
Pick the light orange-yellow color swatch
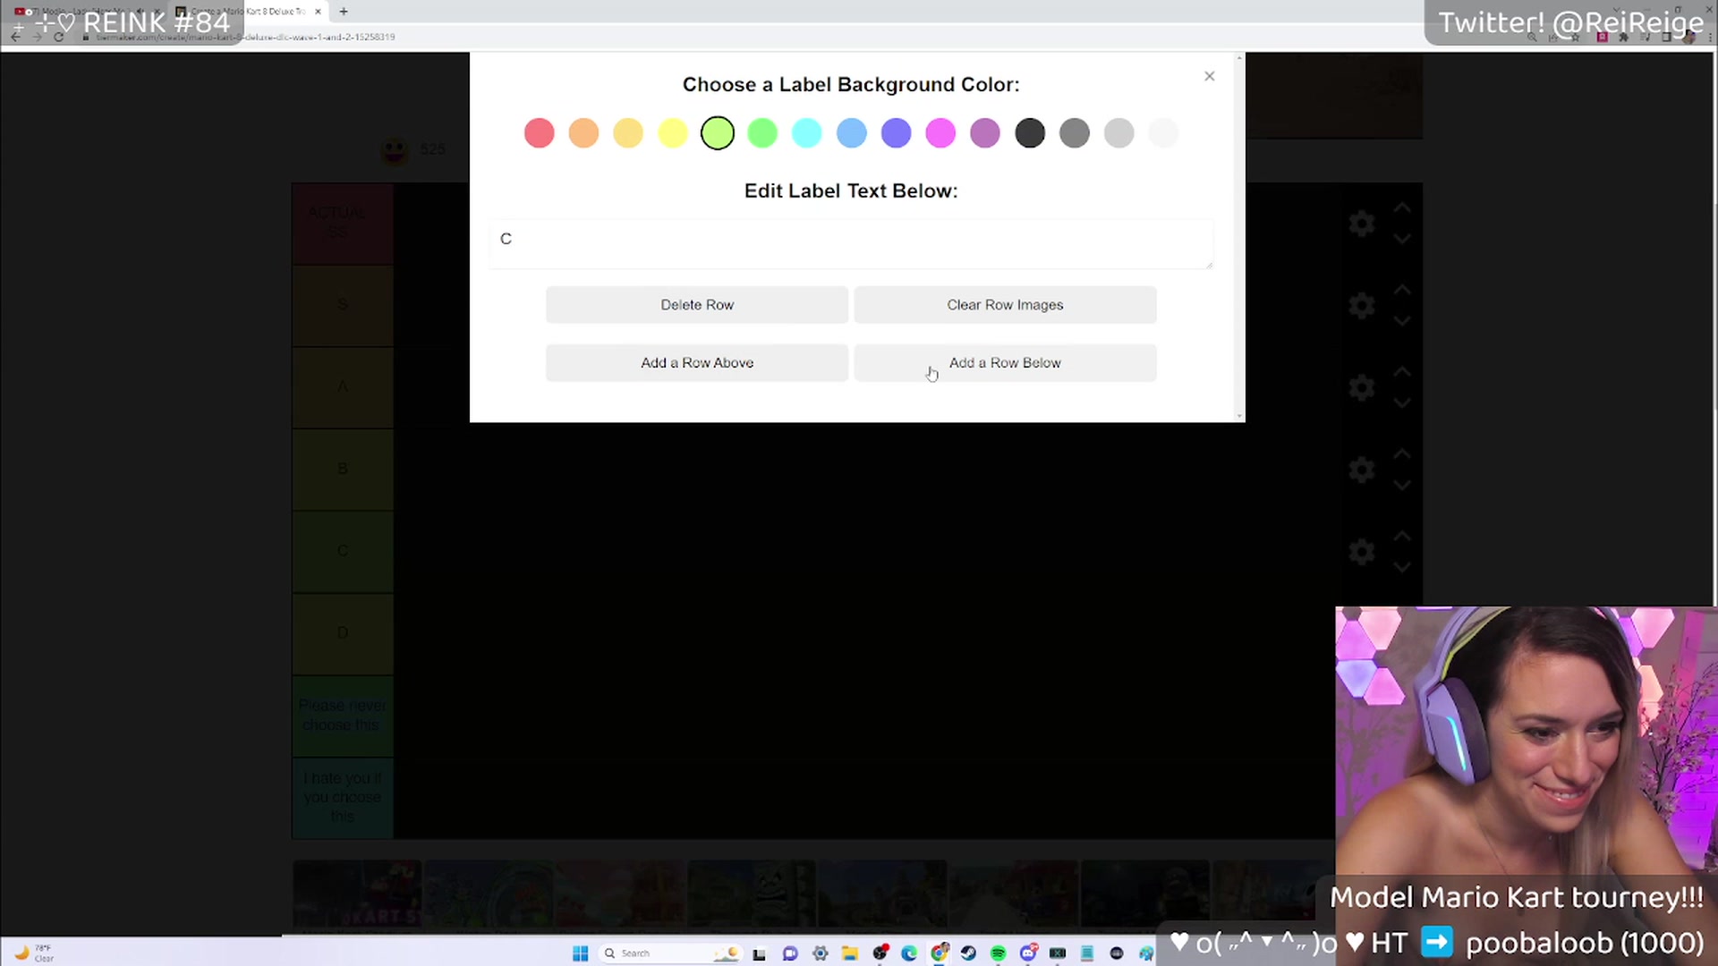[628, 133]
